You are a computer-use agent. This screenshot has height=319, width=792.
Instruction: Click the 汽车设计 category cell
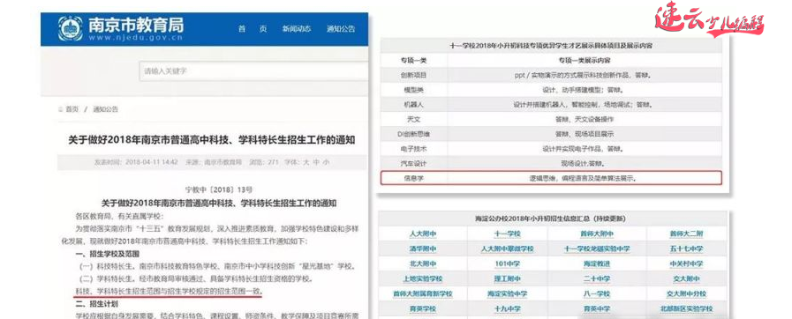click(414, 163)
